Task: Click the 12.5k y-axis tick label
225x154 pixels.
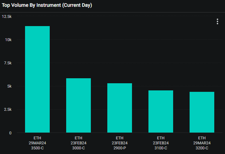Action: click(x=6, y=16)
